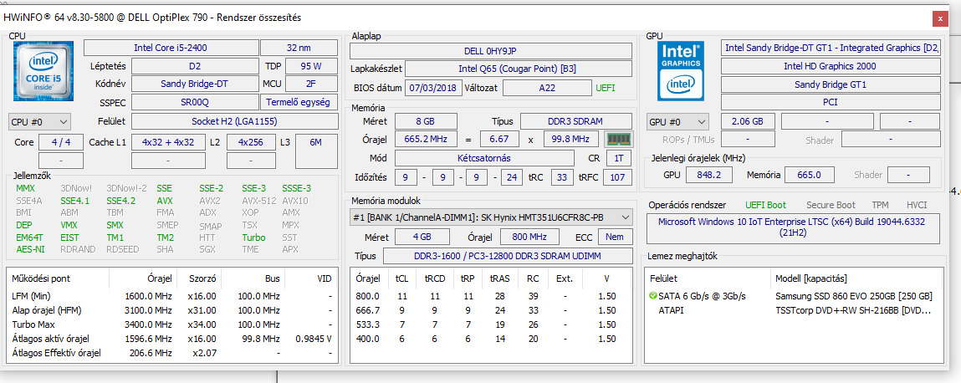The image size is (961, 383).
Task: Click the ECC Nem value
Action: [x=616, y=237]
